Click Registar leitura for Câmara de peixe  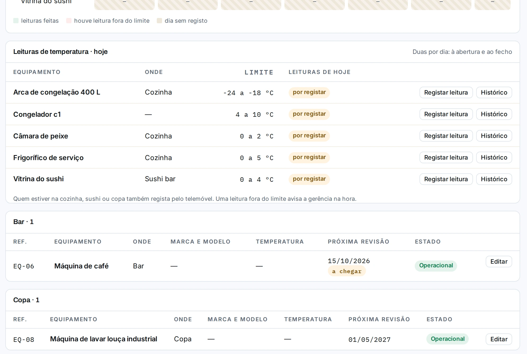click(446, 136)
